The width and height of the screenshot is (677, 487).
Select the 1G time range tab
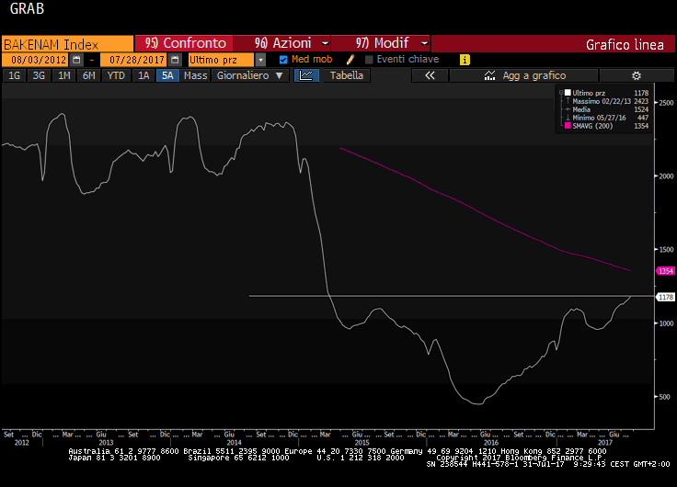point(14,75)
